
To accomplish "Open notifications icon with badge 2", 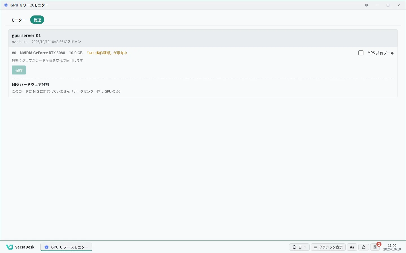I will click(375, 247).
